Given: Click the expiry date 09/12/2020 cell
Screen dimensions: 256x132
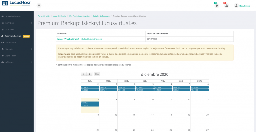Looking at the screenshot, I should pyautogui.click(x=189, y=39).
